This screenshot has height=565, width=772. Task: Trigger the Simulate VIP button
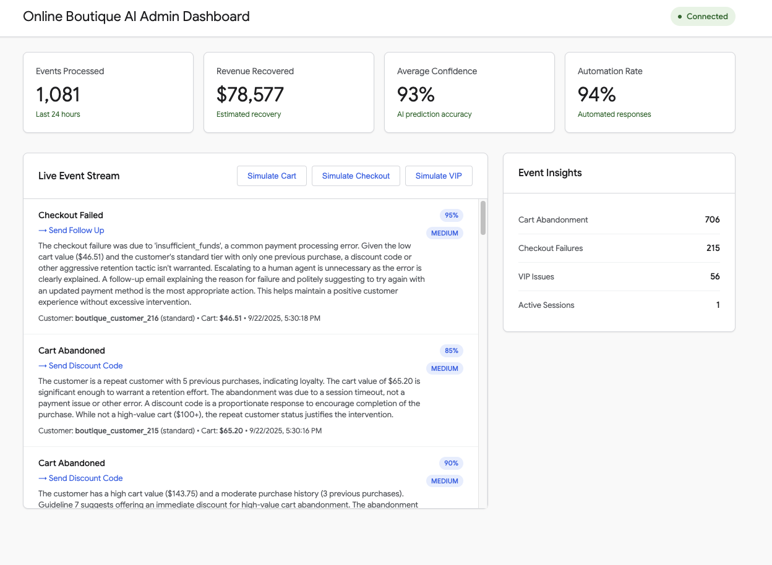(439, 176)
